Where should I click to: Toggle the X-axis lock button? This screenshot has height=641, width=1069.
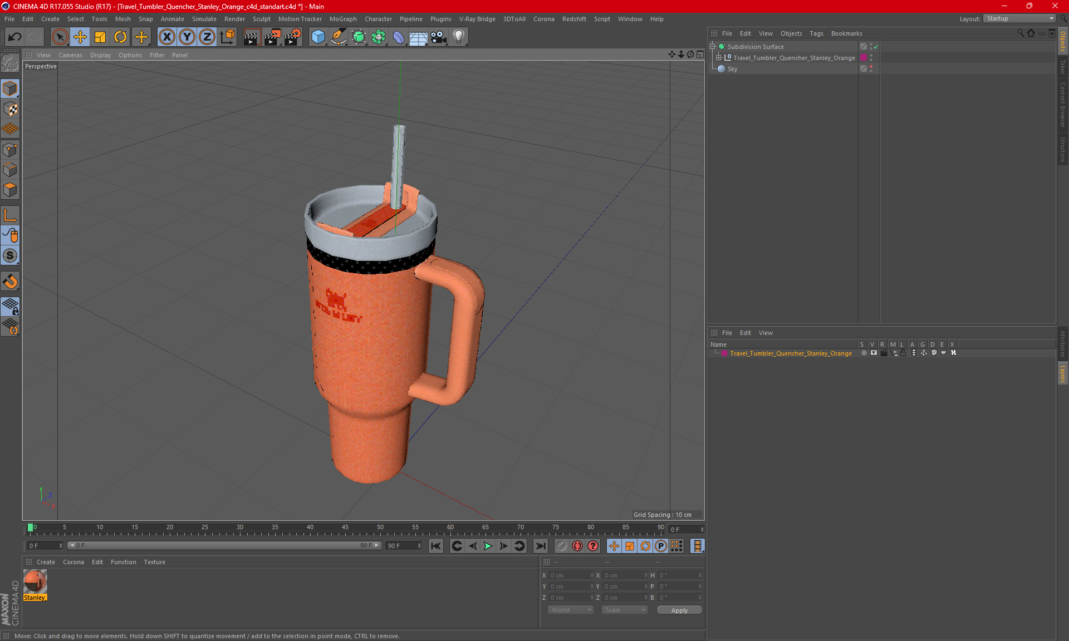coord(166,37)
